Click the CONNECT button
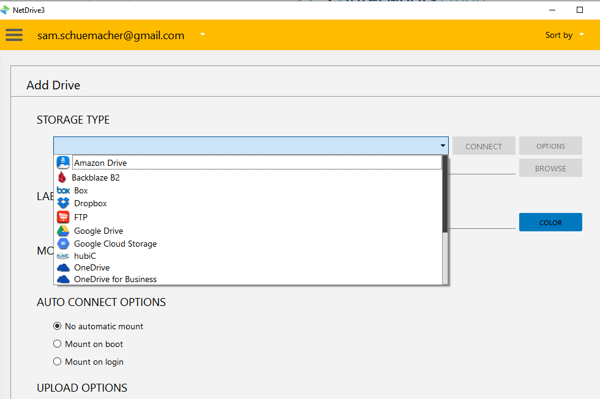 click(484, 146)
